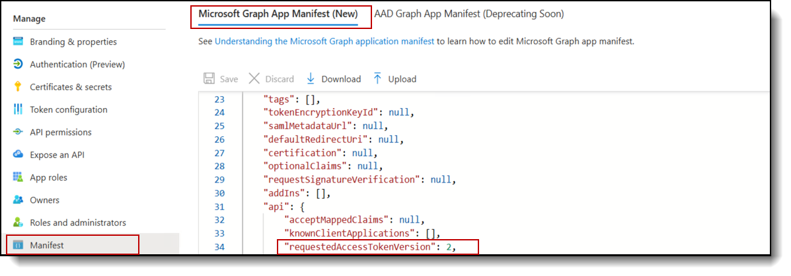Click the Certificates & secrets key icon
This screenshot has height=276, width=791.
[18, 87]
